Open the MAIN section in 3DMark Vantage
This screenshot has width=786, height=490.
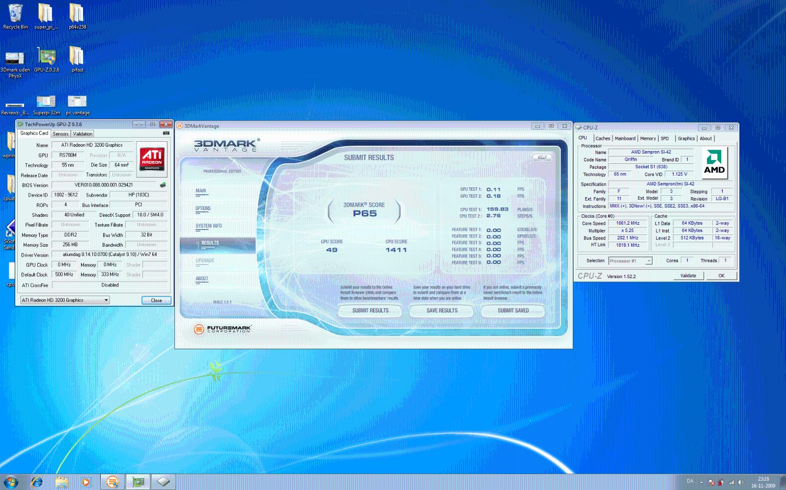pos(201,191)
